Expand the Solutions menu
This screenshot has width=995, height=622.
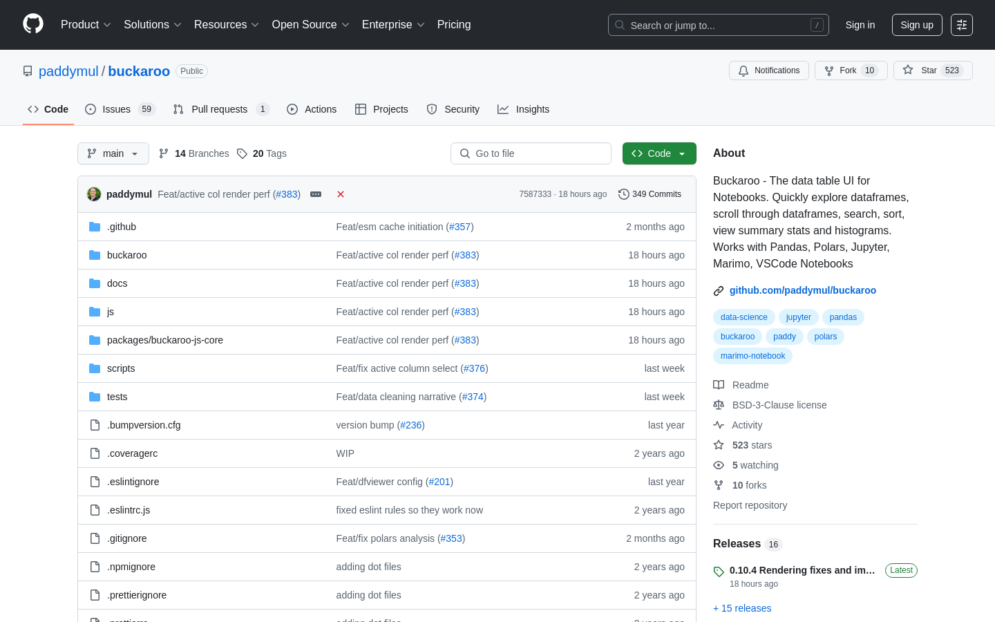point(153,25)
